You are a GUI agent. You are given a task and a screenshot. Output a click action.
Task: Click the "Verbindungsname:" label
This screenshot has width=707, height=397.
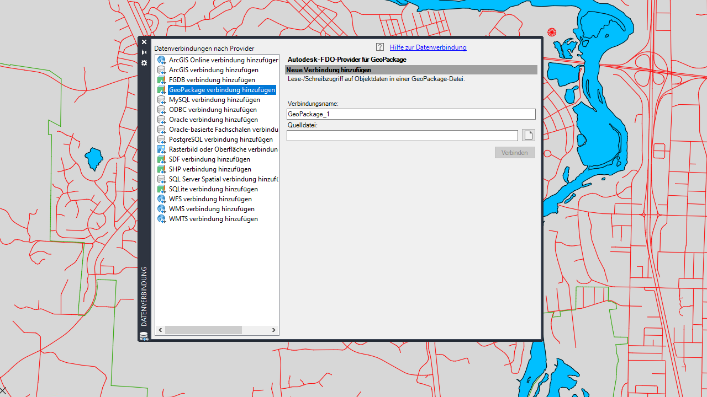click(313, 104)
